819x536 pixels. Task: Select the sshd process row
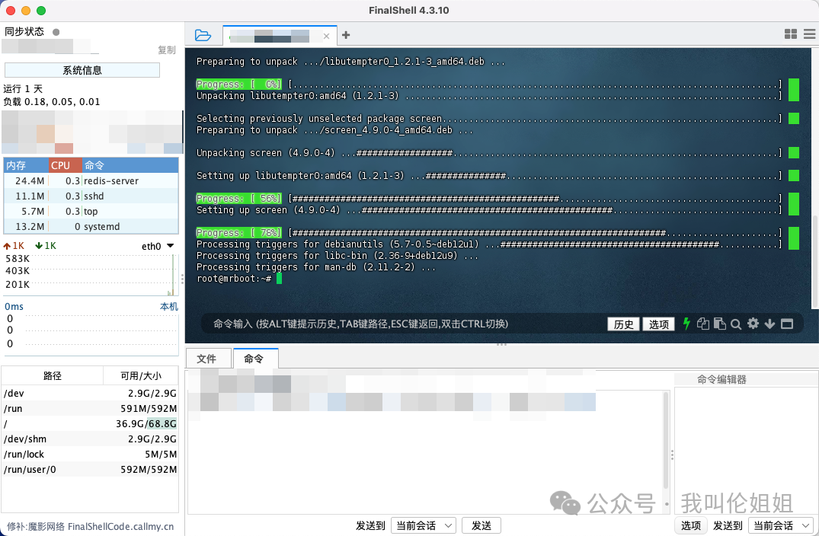click(91, 196)
